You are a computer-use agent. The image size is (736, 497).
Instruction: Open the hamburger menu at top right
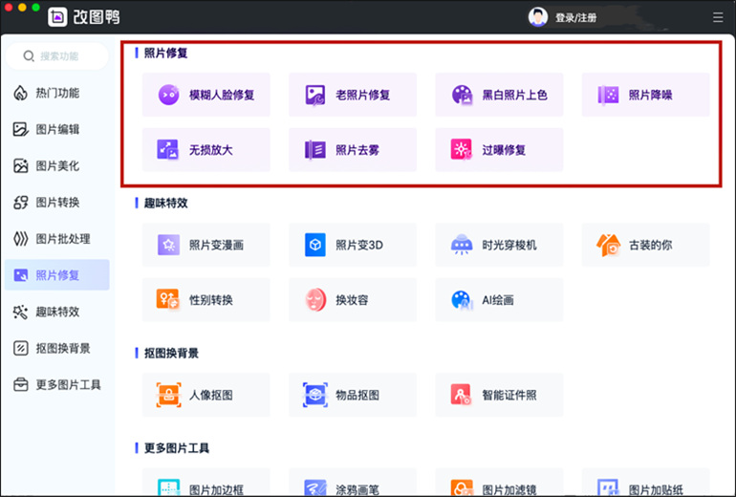pyautogui.click(x=718, y=17)
